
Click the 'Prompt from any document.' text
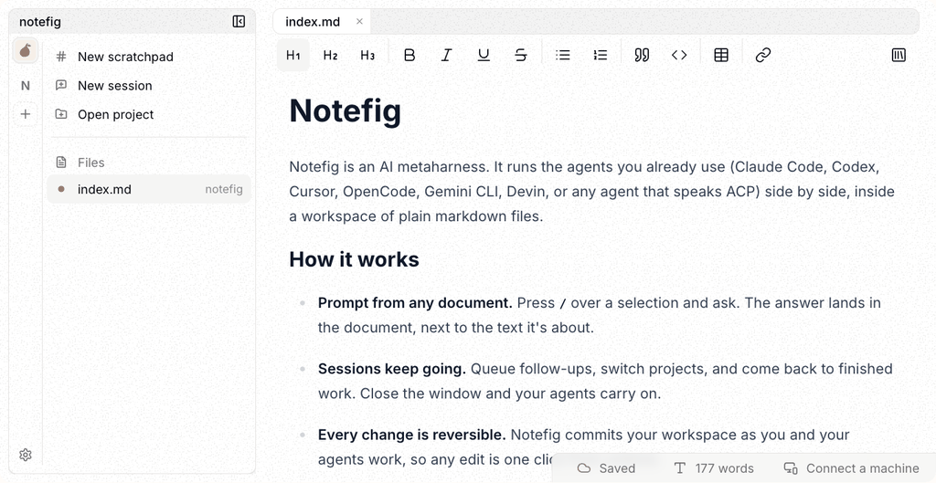pyautogui.click(x=415, y=303)
